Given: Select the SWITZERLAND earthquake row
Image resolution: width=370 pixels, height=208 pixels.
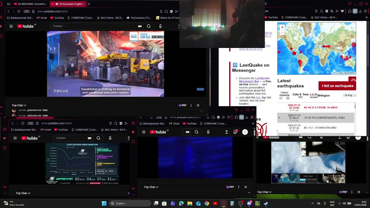Looking at the screenshot, I should click(x=316, y=128).
